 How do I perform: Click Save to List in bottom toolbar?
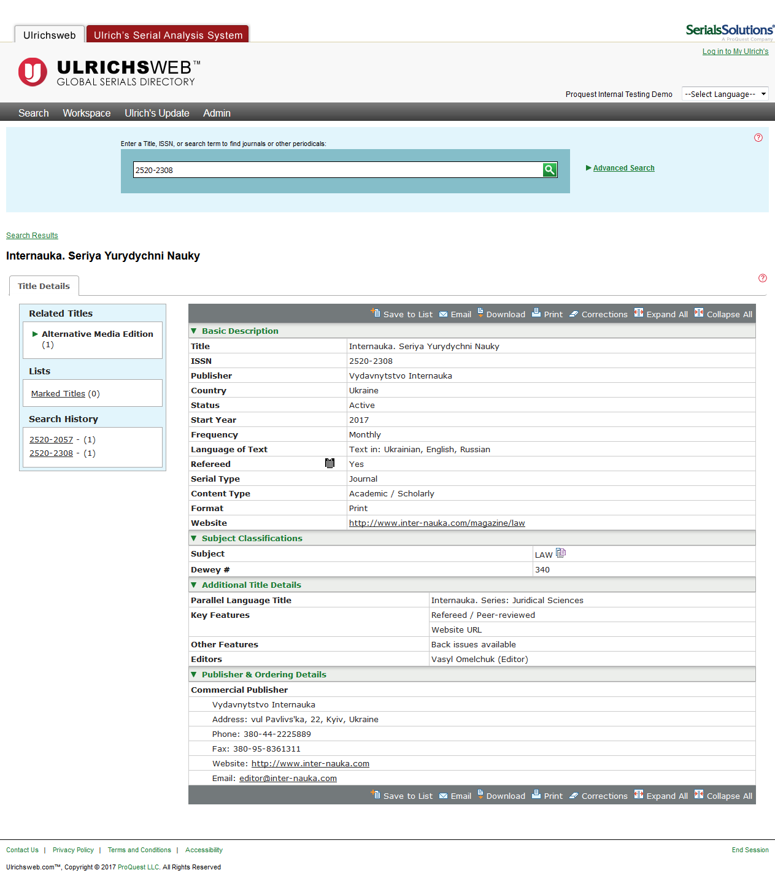coord(402,795)
